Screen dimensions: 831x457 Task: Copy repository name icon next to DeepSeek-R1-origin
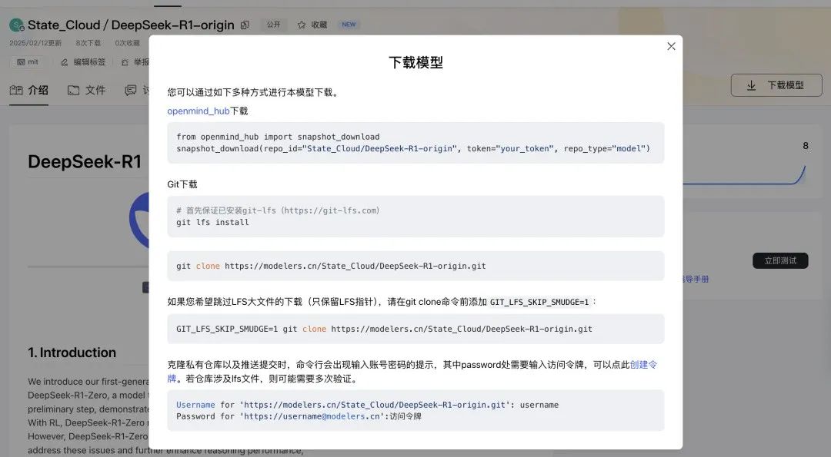pyautogui.click(x=245, y=25)
